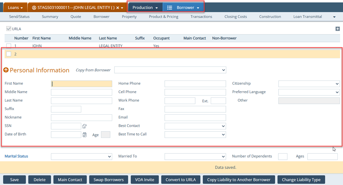Image resolution: width=343 pixels, height=185 pixels.
Task: Click the Borrower list menu icon
Action: [x=170, y=8]
